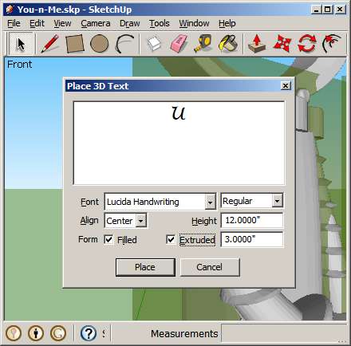
Task: Click the SketchUp app icon in title bar
Action: coord(10,10)
